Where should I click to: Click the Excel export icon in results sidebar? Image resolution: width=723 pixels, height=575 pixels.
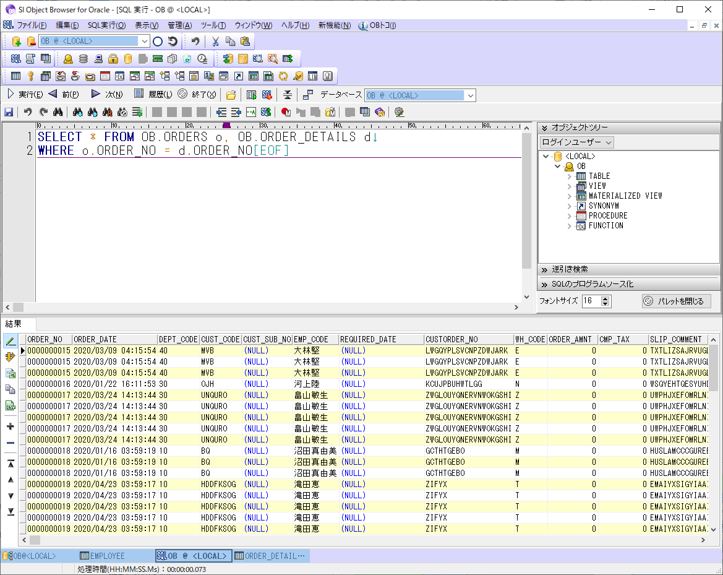tap(11, 373)
